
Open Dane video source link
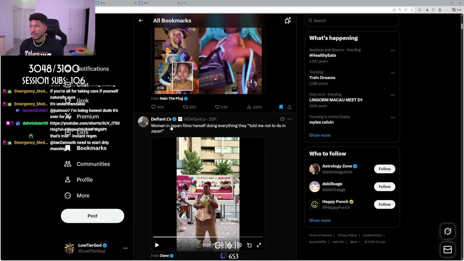click(x=165, y=256)
